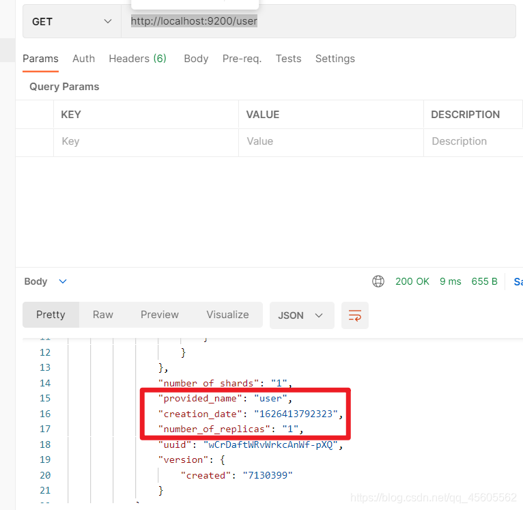523x510 pixels.
Task: Click the Description input cell
Action: [473, 143]
